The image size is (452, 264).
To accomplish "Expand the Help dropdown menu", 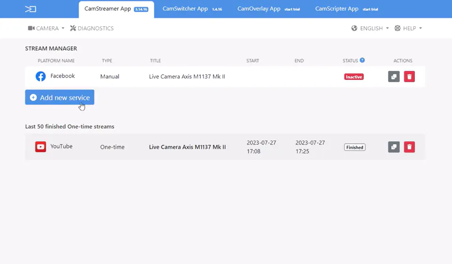I will click(x=408, y=28).
